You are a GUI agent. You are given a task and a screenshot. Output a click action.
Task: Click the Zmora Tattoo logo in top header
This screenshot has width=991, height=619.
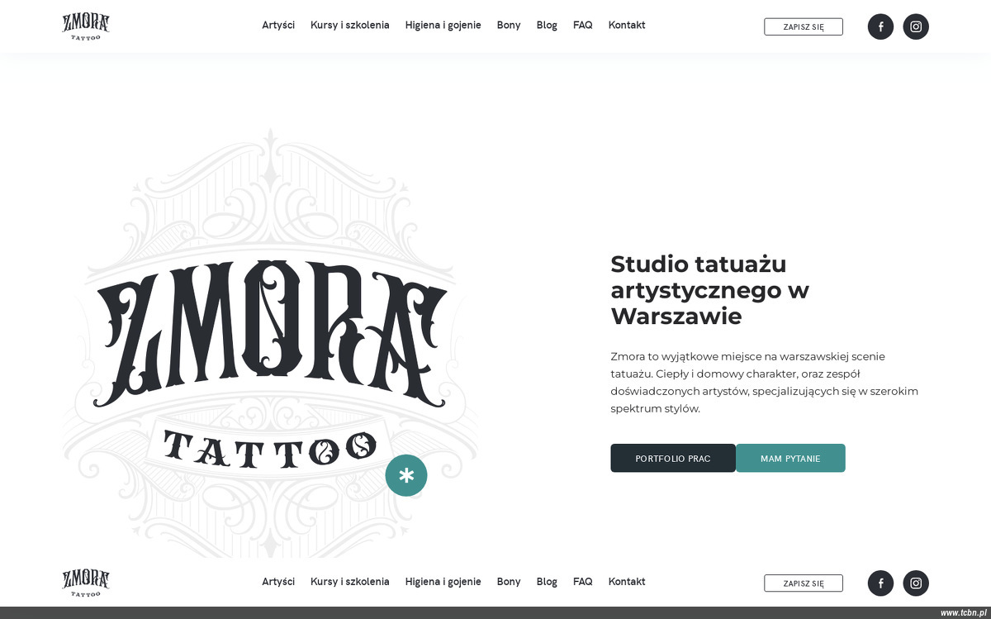[86, 26]
